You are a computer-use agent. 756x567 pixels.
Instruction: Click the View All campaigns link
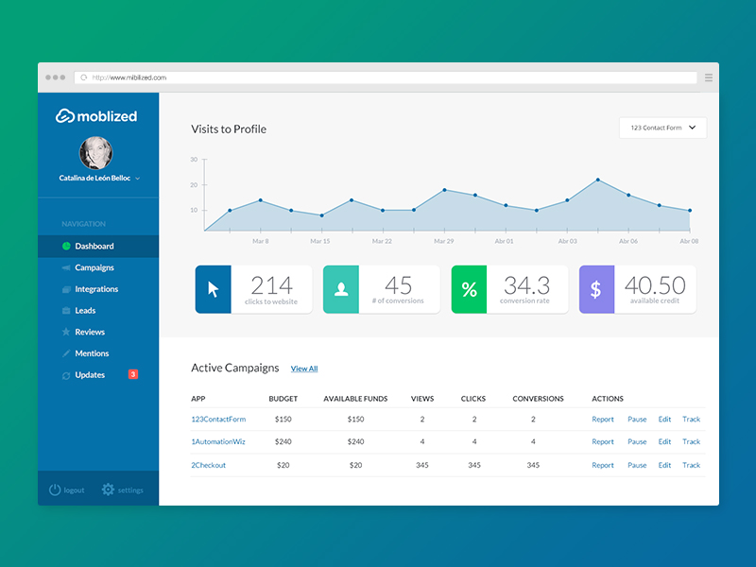(304, 369)
